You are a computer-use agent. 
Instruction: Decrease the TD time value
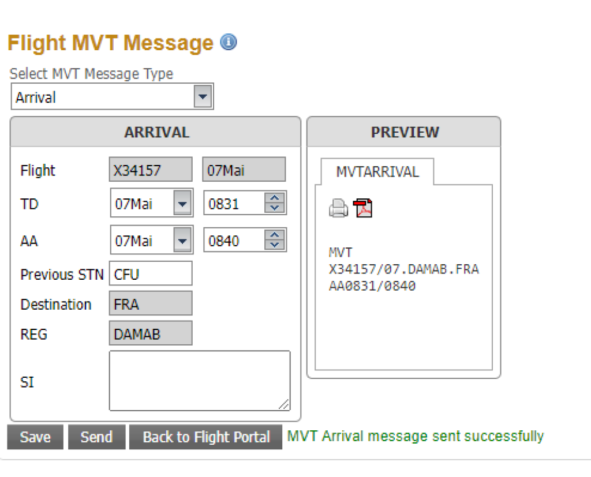click(275, 208)
